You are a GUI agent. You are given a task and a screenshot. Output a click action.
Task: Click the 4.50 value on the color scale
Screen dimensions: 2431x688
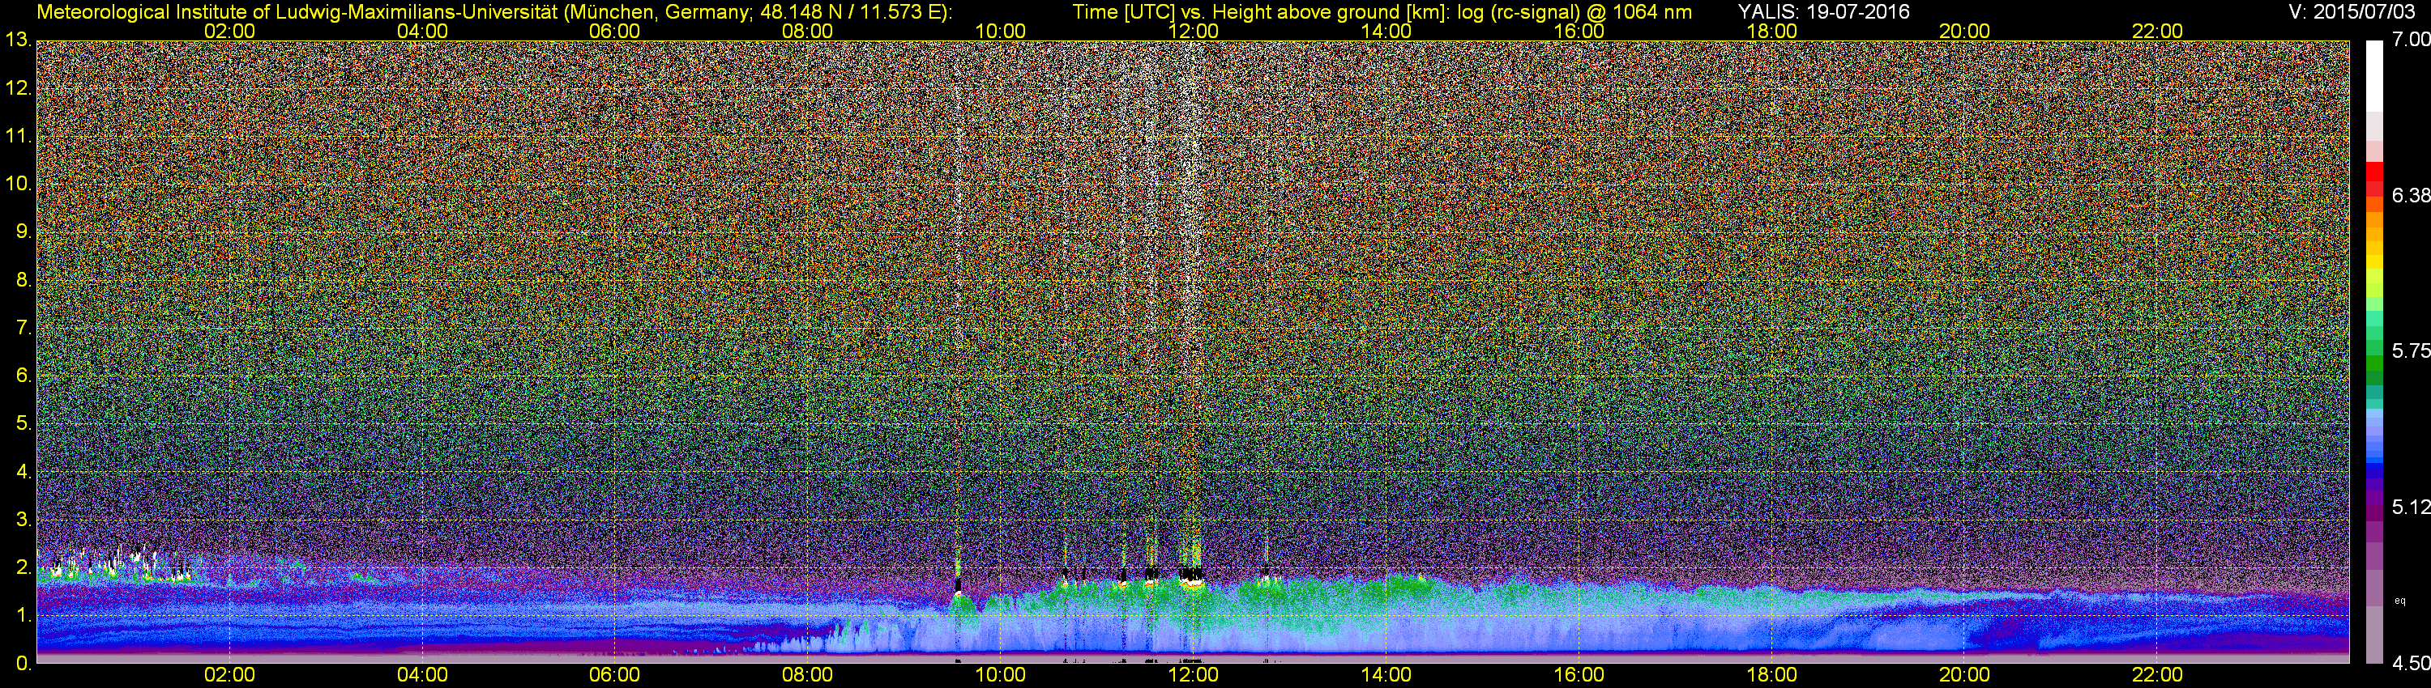(x=2410, y=664)
